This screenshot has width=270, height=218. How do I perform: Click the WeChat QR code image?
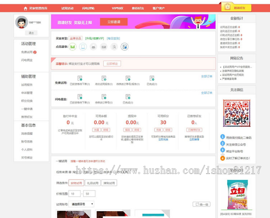(x=237, y=113)
